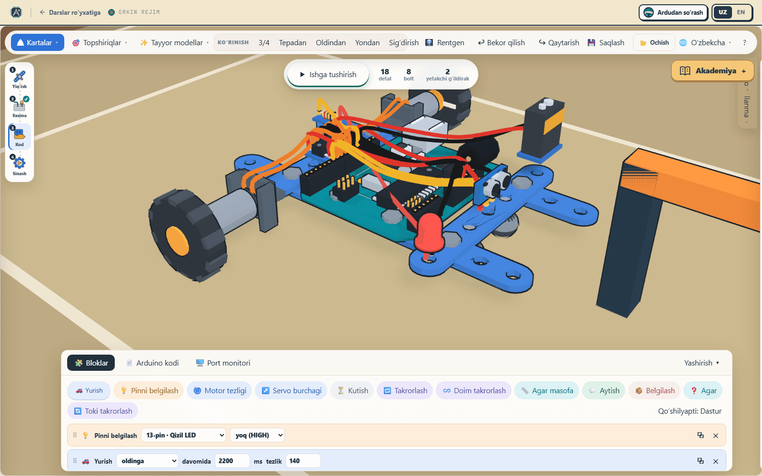Open the O'zbekcha language dropdown

(705, 42)
